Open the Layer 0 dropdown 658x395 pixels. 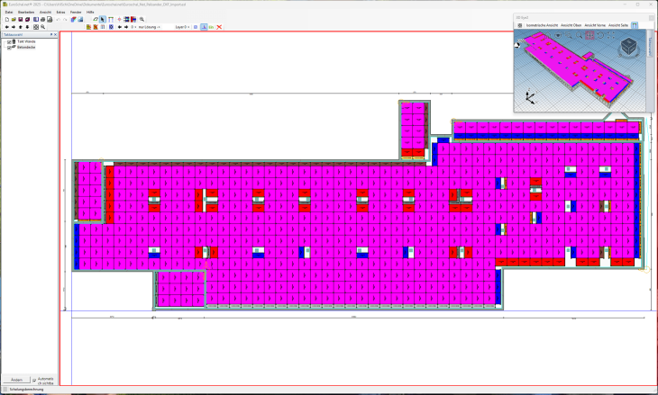(x=183, y=27)
